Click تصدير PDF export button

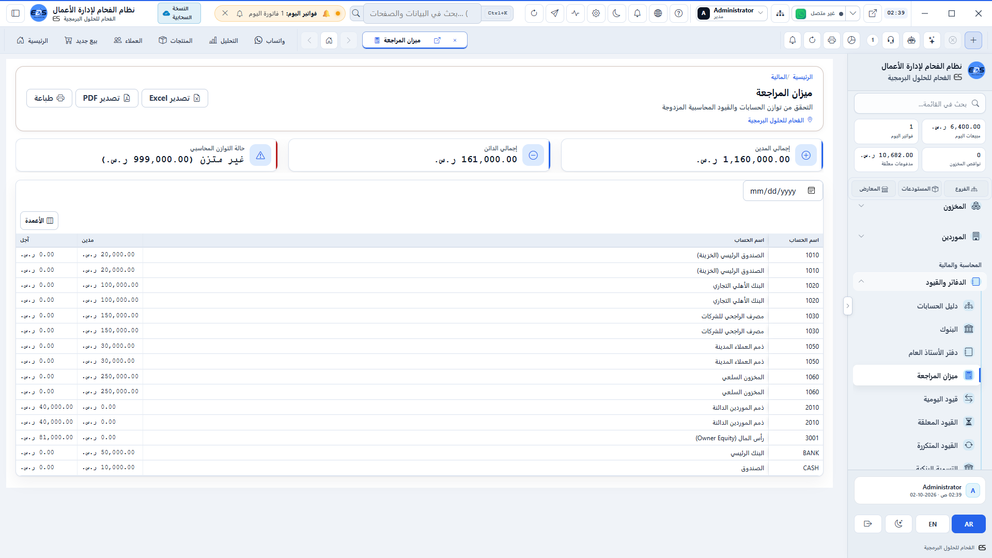107,98
